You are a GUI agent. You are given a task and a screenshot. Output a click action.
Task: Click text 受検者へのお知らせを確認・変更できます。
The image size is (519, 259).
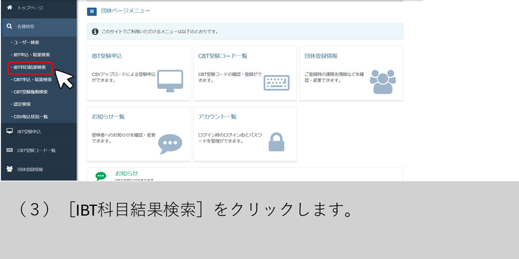tap(123, 138)
